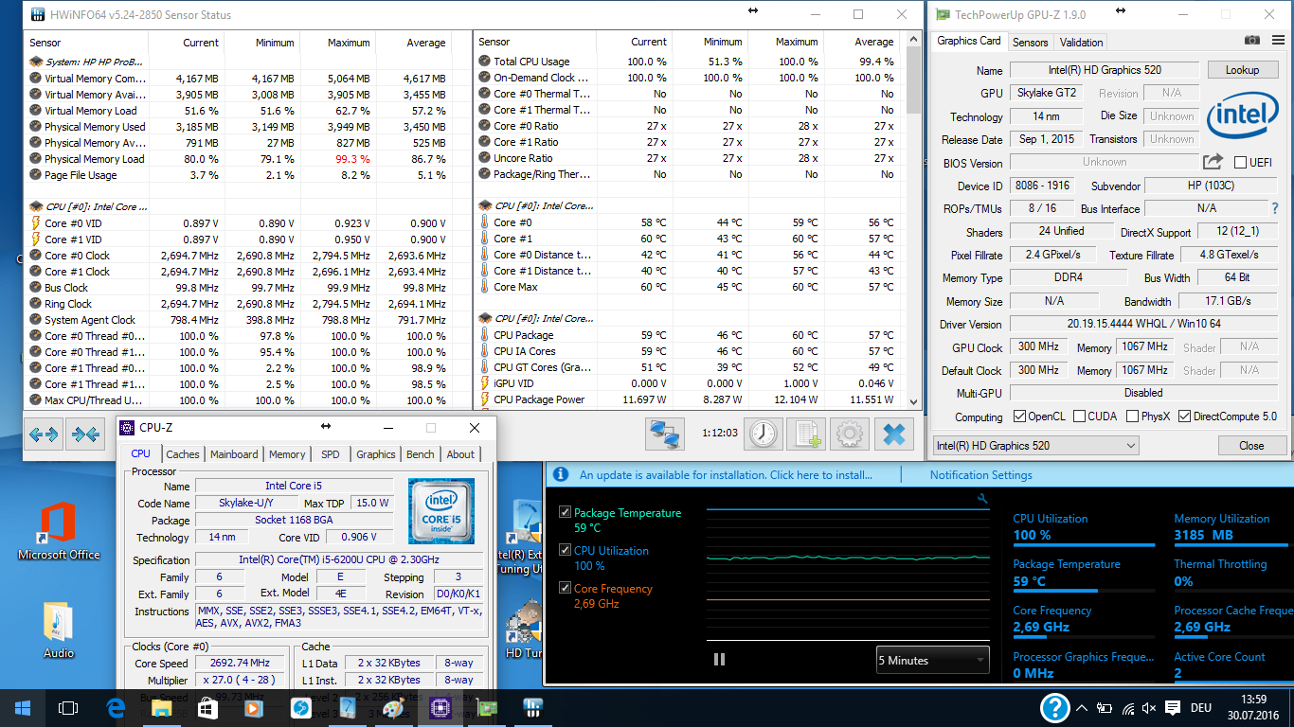Open volume control in system tray
Screen dimensions: 1294x727
tap(1149, 708)
